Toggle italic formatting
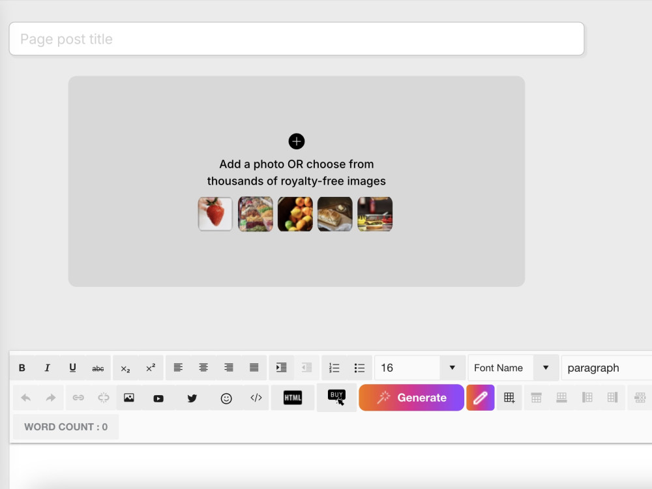Viewport: 652px width, 489px height. pos(48,368)
